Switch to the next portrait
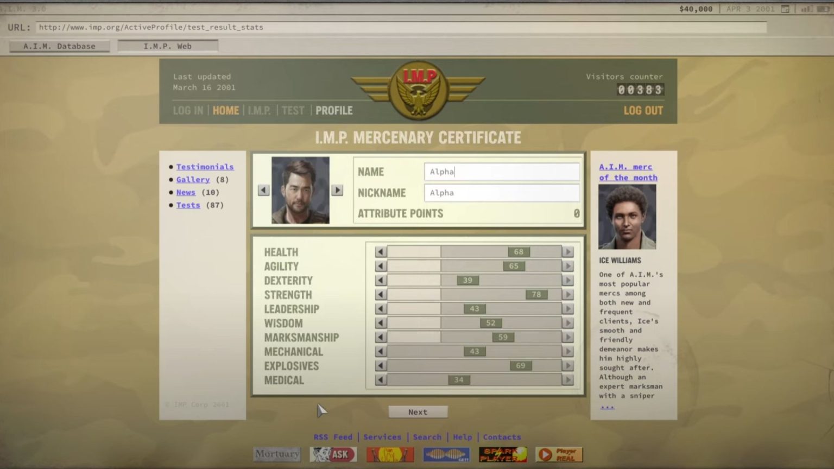 pyautogui.click(x=337, y=190)
